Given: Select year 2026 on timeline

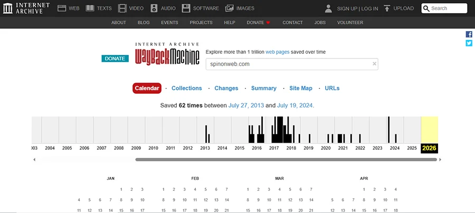Looking at the screenshot, I should pyautogui.click(x=429, y=148).
